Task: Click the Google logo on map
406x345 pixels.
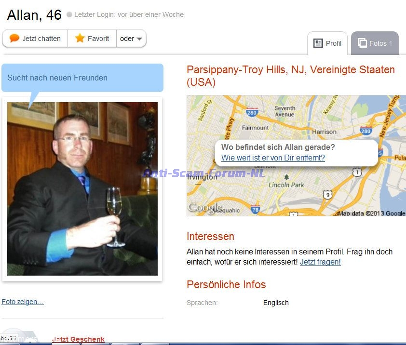Action: coord(205,208)
